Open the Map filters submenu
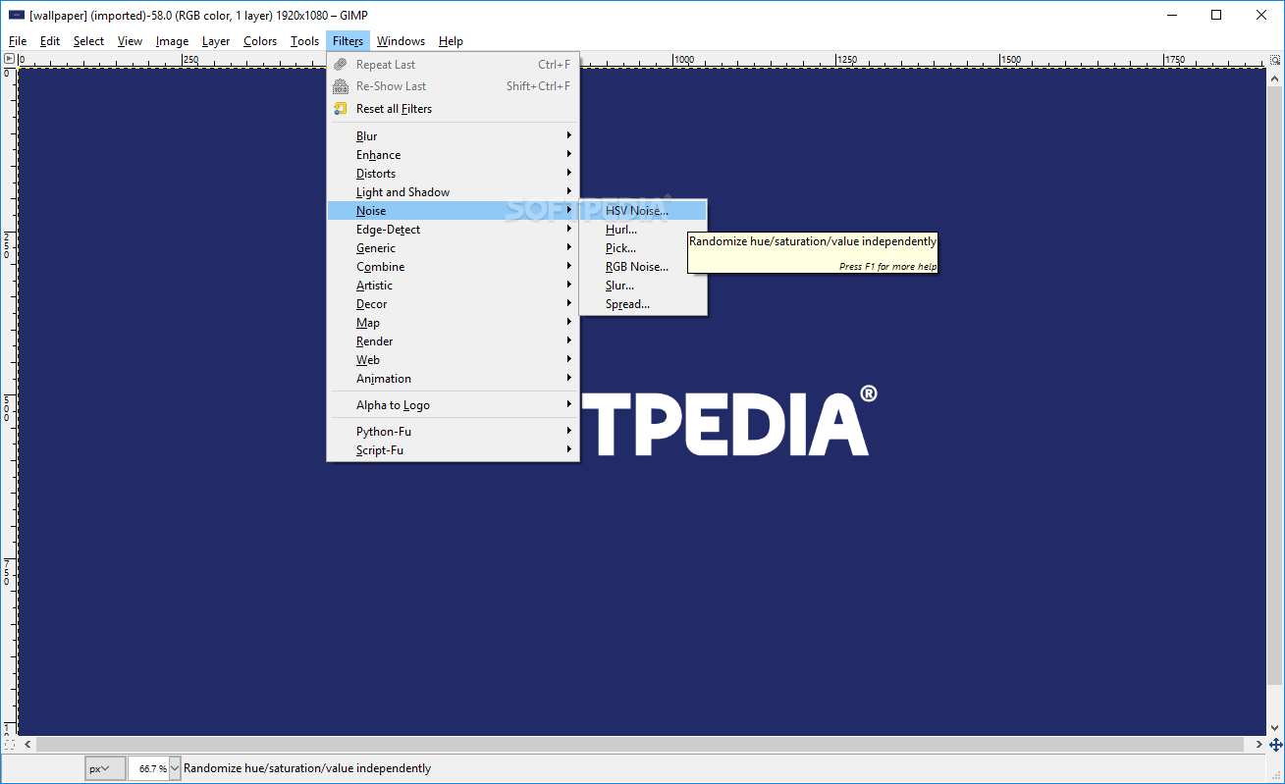 tap(454, 323)
